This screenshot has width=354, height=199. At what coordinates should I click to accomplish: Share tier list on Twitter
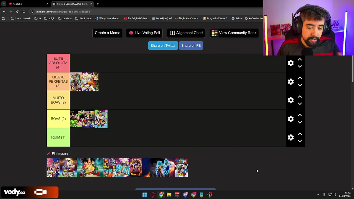click(163, 46)
